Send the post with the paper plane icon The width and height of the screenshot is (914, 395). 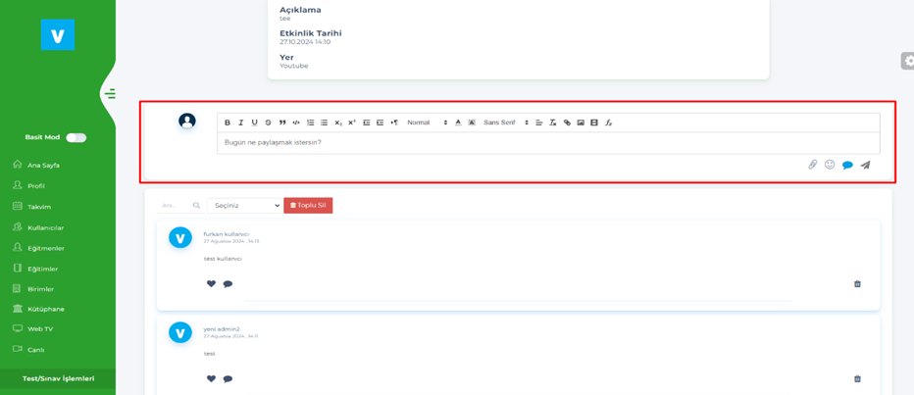[x=865, y=165]
